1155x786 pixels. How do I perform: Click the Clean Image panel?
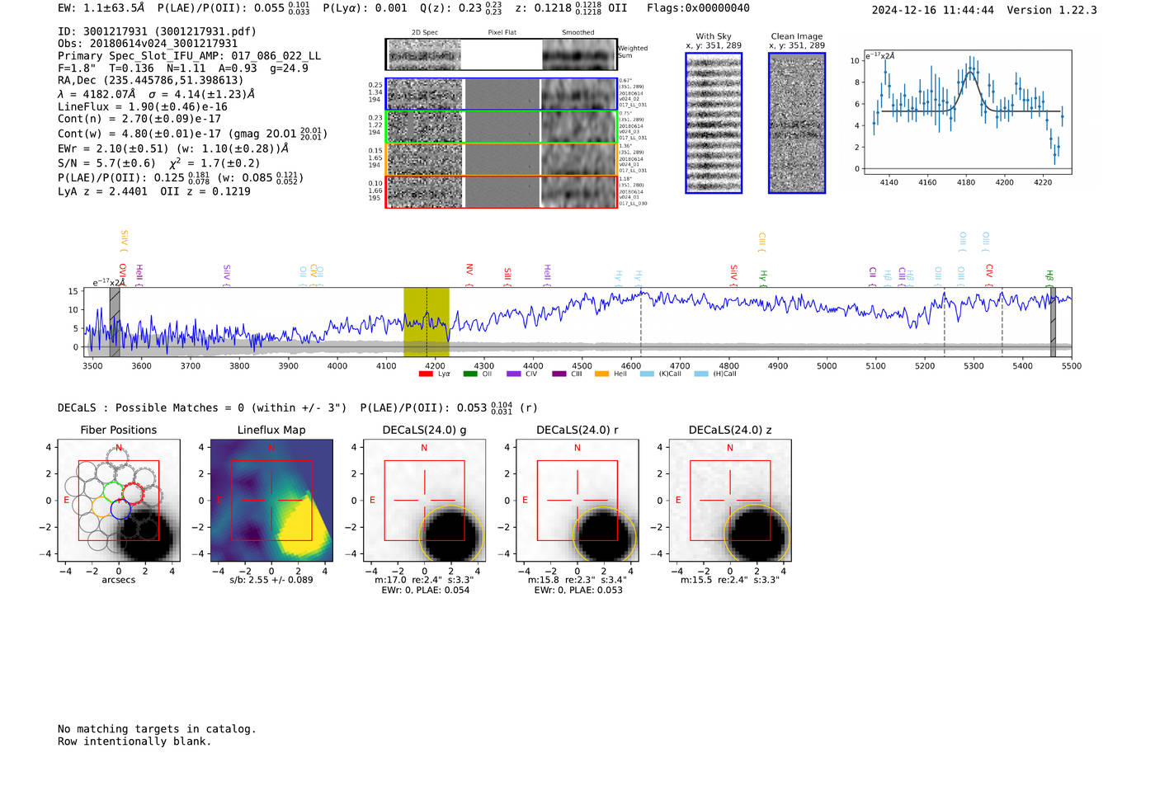(797, 123)
